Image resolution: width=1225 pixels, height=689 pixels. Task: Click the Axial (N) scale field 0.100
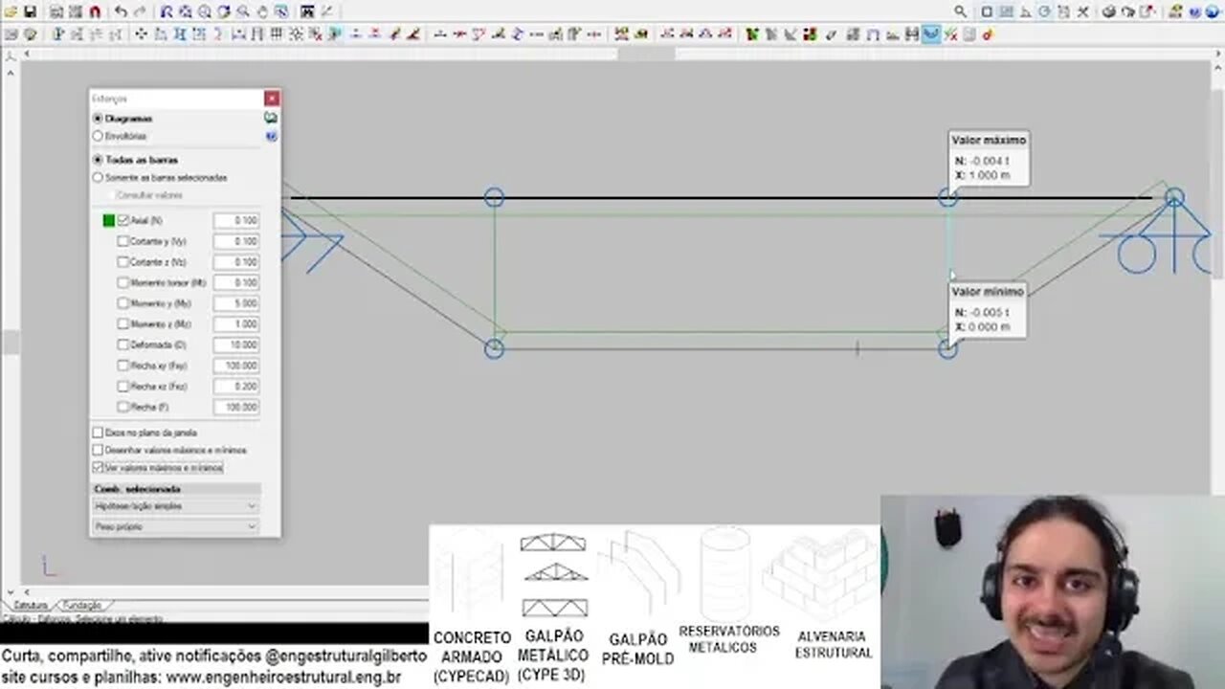pyautogui.click(x=235, y=220)
